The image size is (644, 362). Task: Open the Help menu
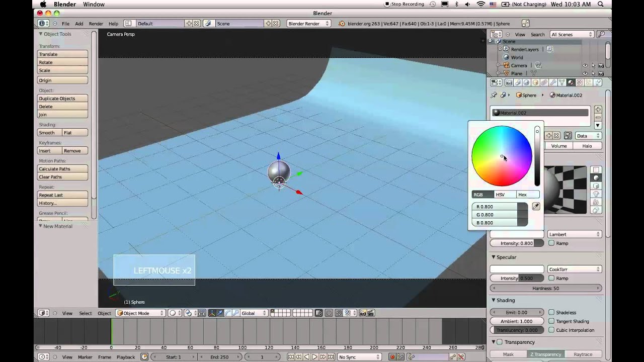tap(113, 24)
